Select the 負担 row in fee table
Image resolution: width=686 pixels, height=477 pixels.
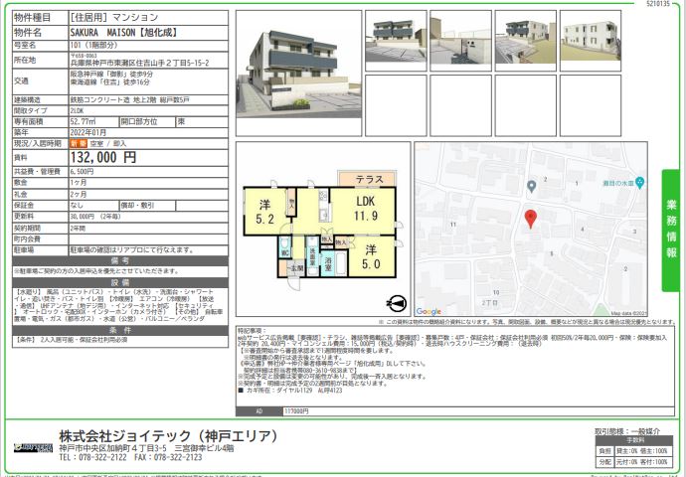point(635,451)
